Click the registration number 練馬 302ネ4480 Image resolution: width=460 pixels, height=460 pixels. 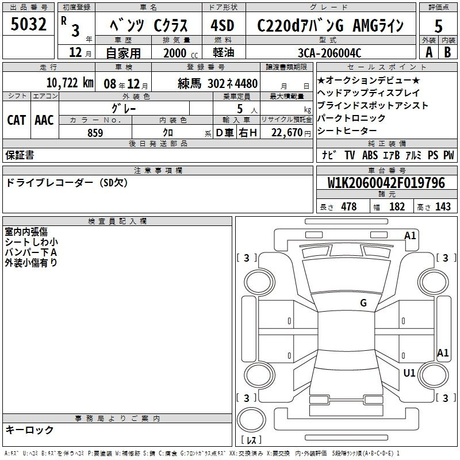218,83
